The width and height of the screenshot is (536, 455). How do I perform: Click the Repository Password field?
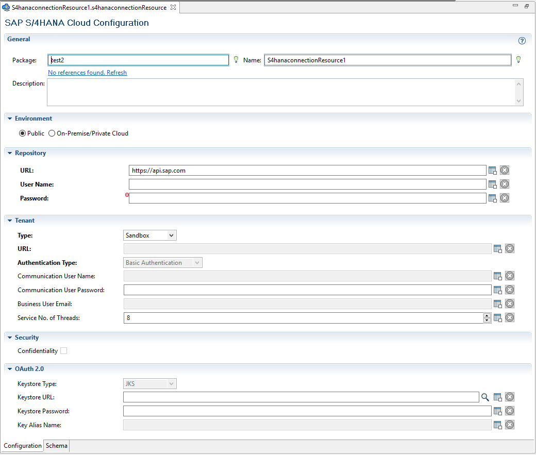(x=308, y=198)
